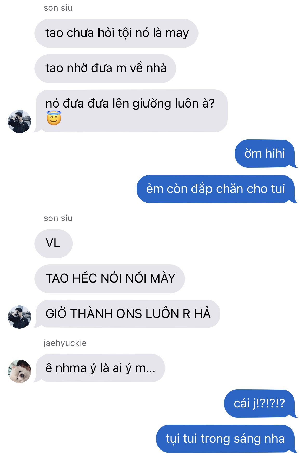Viewport: 304px width, 456px height.
Task: Select the 'TAO HẾC NÓI NỔI MÀY' message
Action: (x=110, y=279)
